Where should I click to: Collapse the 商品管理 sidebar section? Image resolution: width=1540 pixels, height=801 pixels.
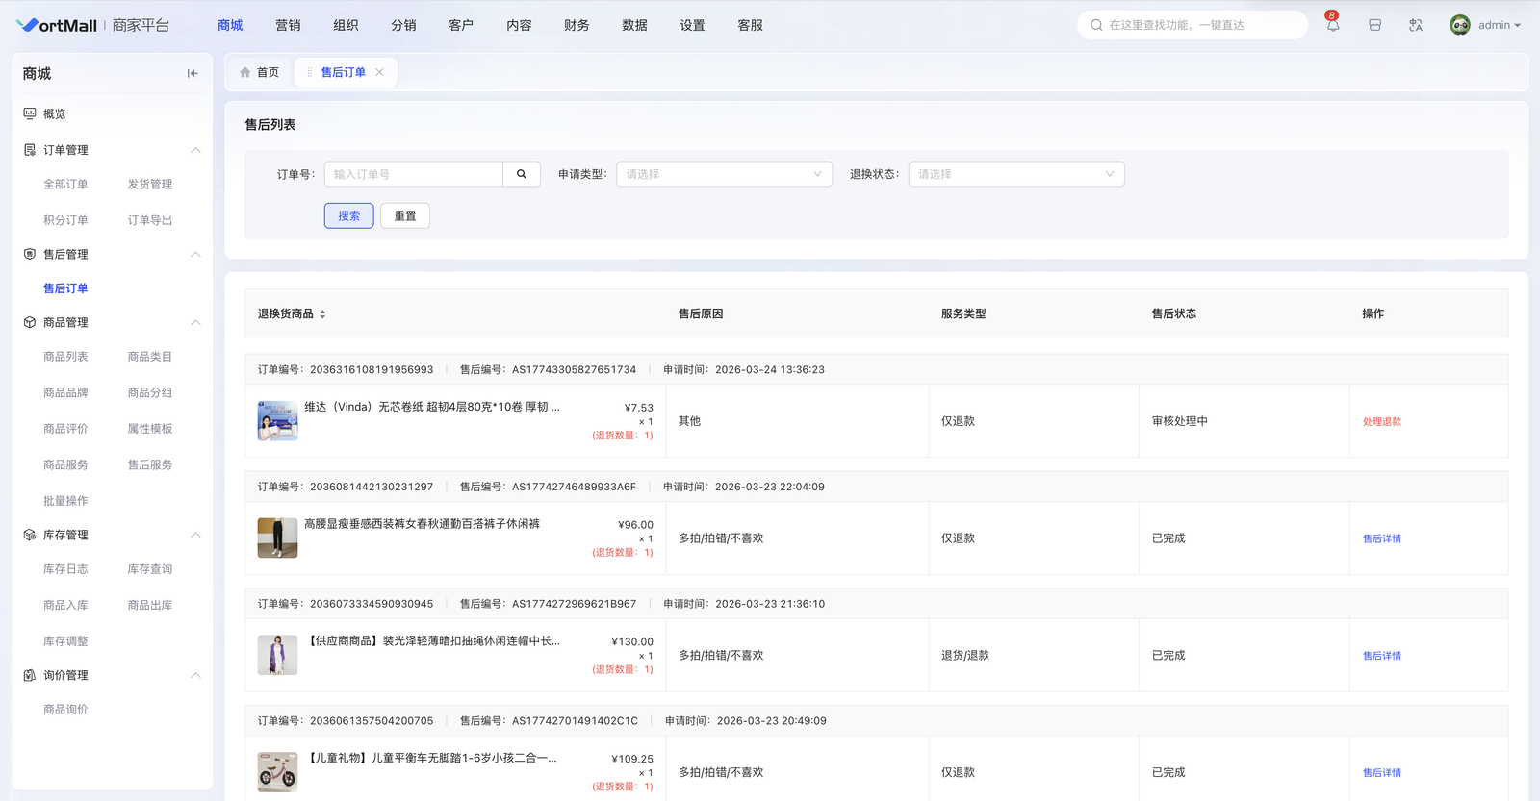pyautogui.click(x=195, y=322)
